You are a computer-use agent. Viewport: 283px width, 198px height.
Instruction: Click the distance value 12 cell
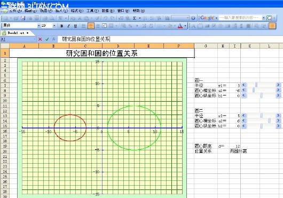pos(235,146)
